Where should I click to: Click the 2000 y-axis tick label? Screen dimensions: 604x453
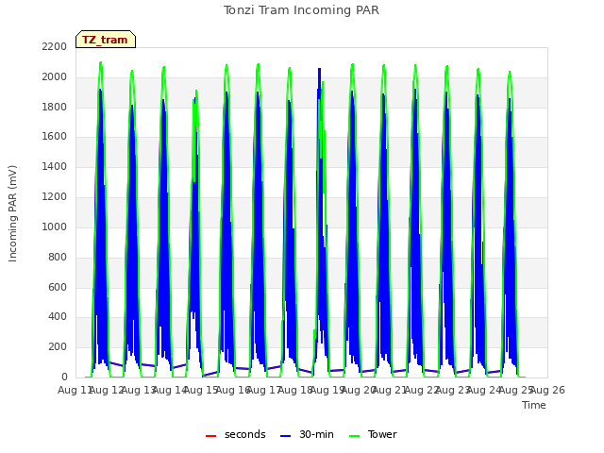(x=55, y=76)
